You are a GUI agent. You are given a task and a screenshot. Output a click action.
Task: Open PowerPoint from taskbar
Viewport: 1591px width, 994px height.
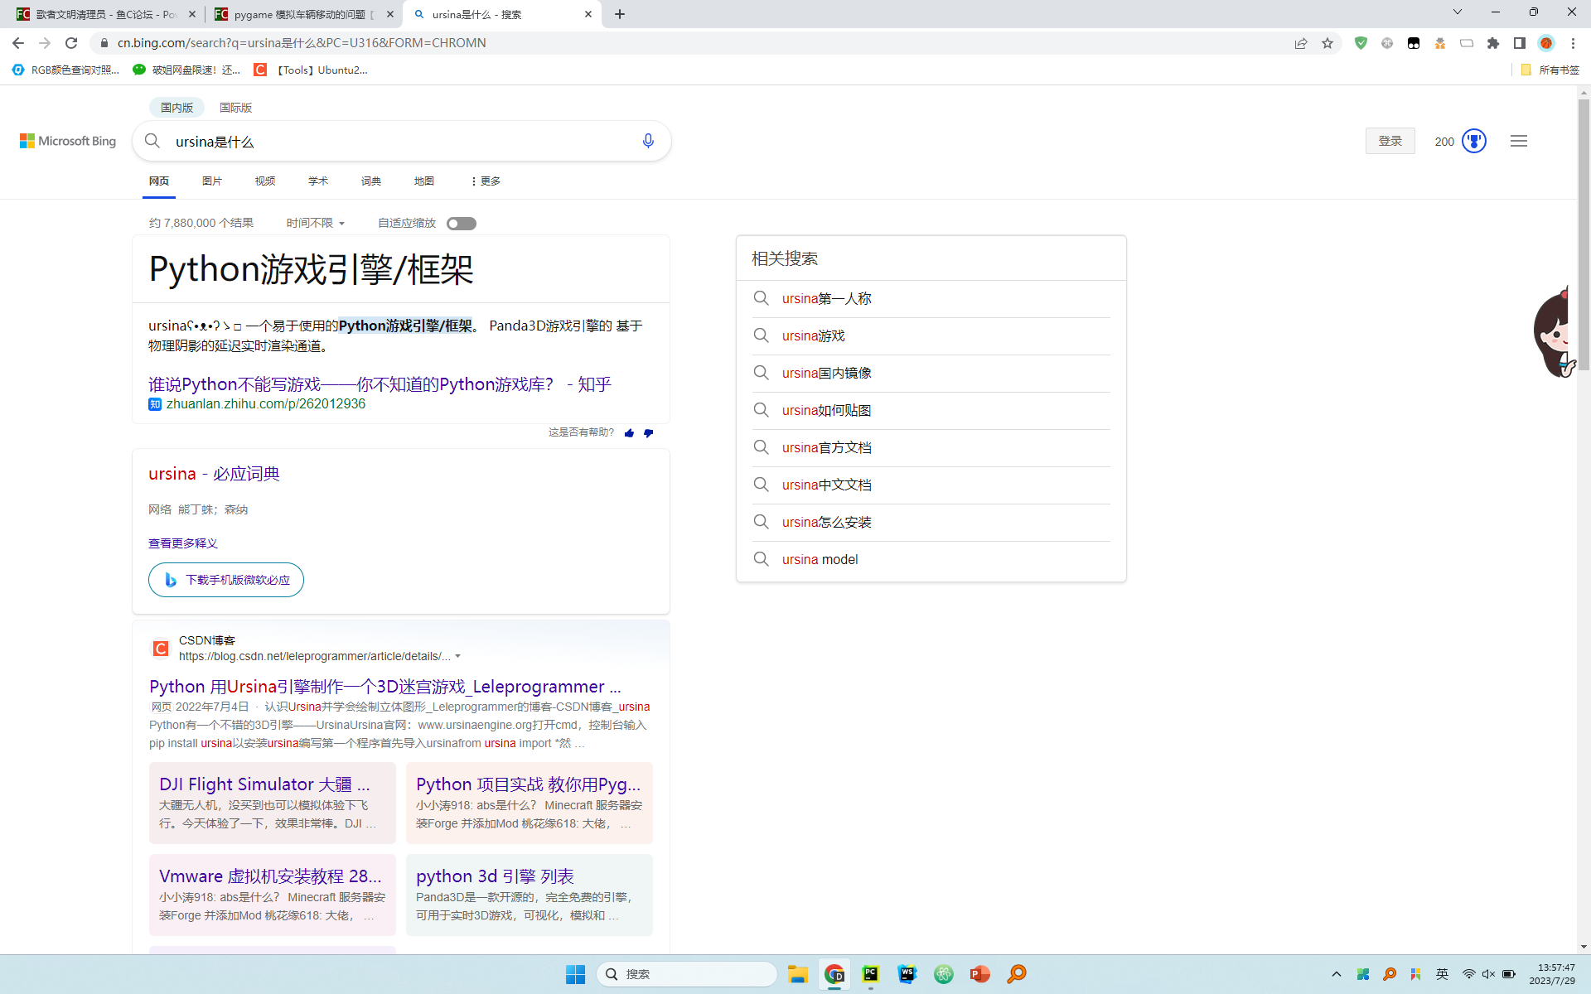[979, 974]
